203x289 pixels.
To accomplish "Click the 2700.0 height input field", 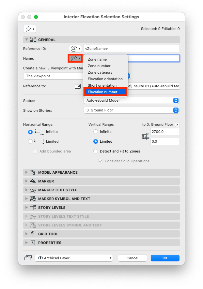I will [165, 132].
